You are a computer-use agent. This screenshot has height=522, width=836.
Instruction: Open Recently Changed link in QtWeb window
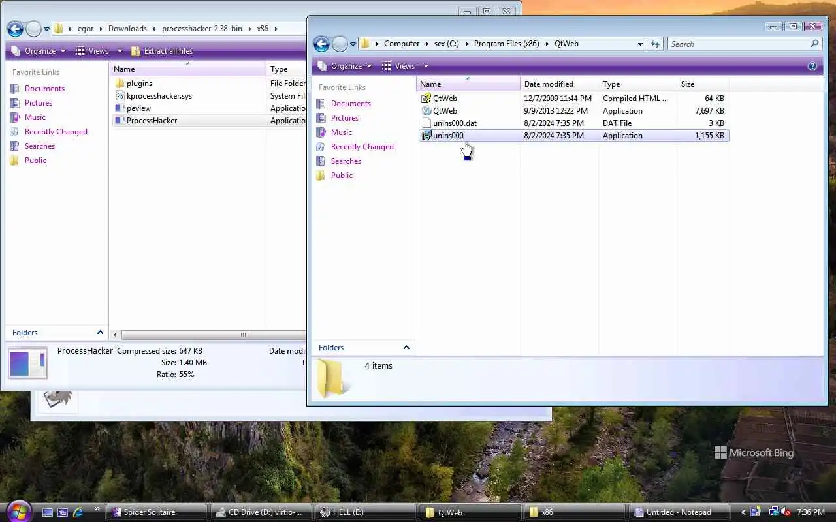pyautogui.click(x=362, y=147)
